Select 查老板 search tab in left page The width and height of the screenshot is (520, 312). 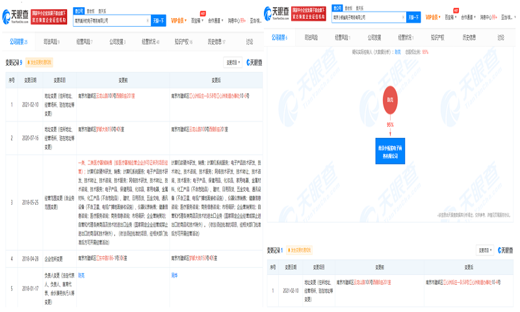[90, 11]
